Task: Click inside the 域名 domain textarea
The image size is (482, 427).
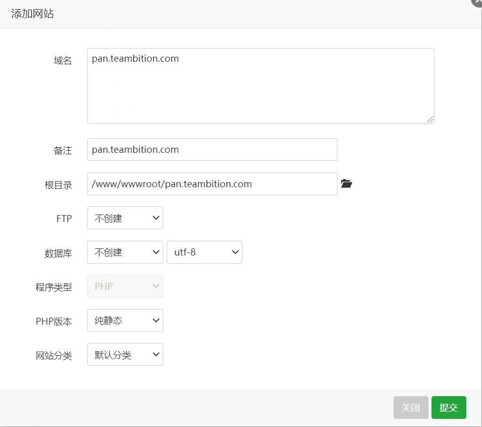Action: [260, 86]
